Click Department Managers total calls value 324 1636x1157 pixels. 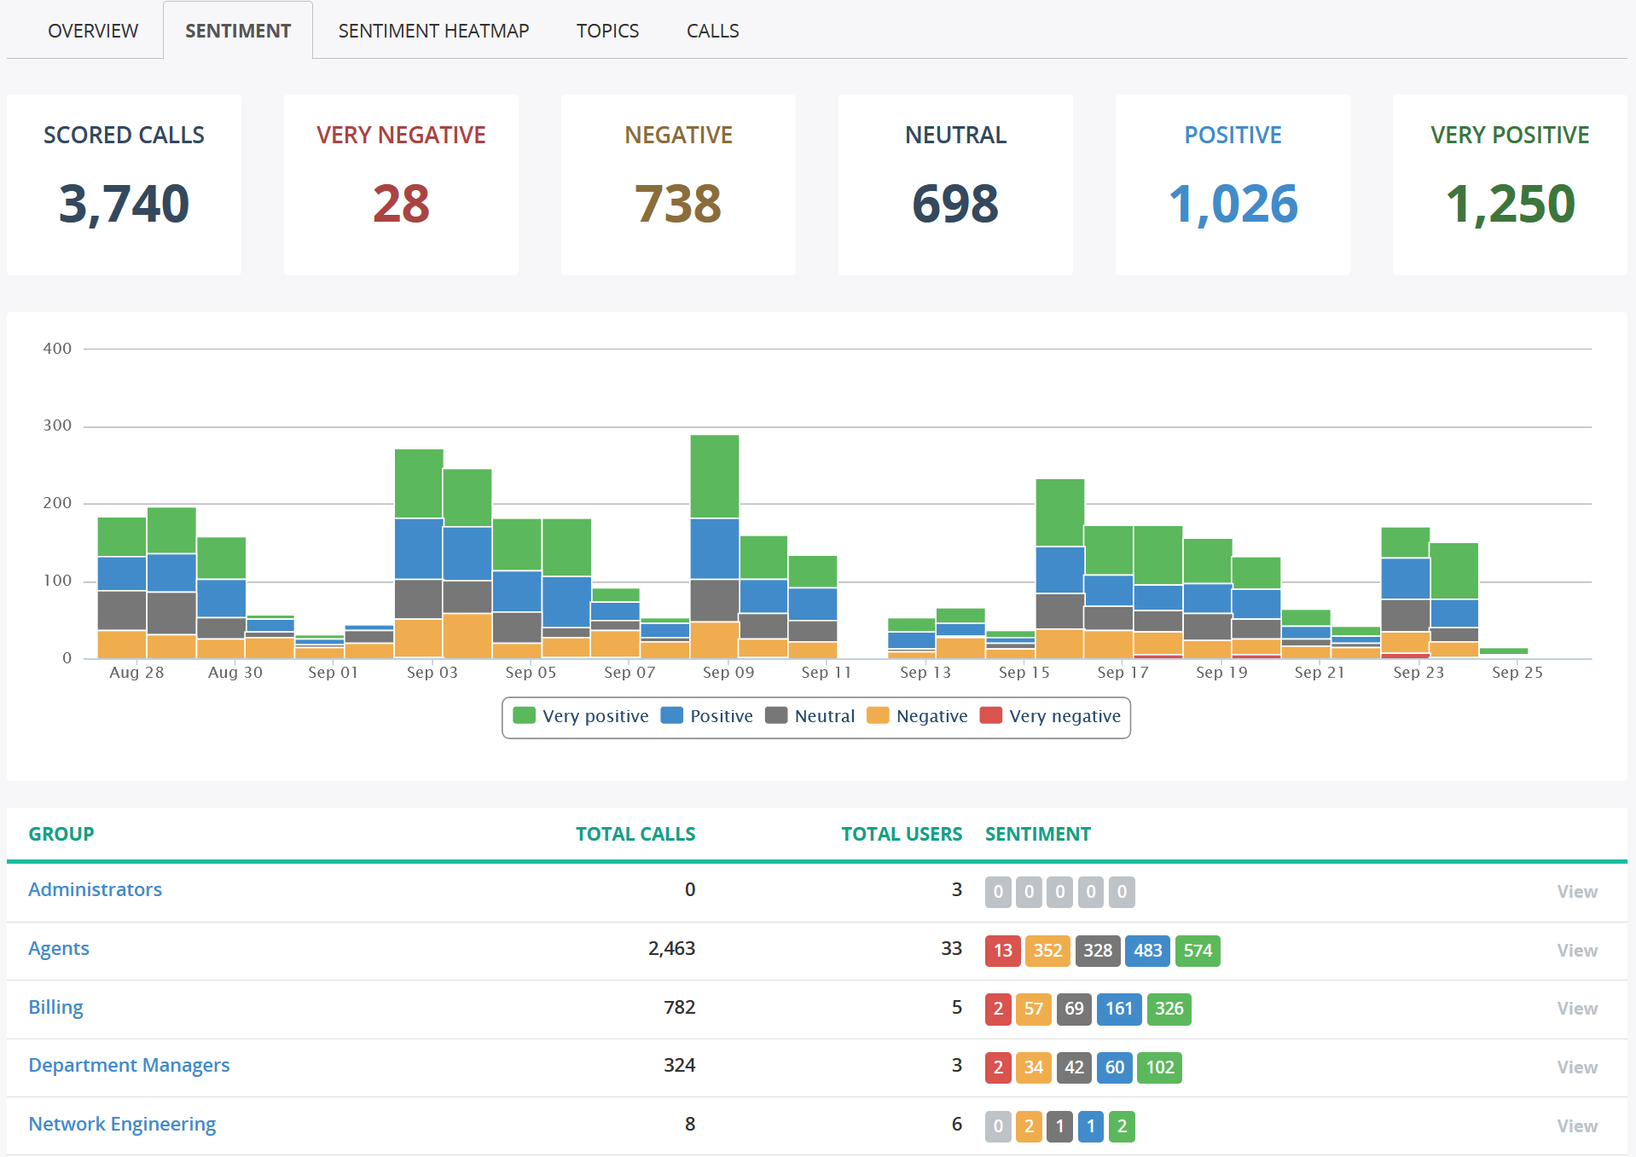[x=680, y=1065]
